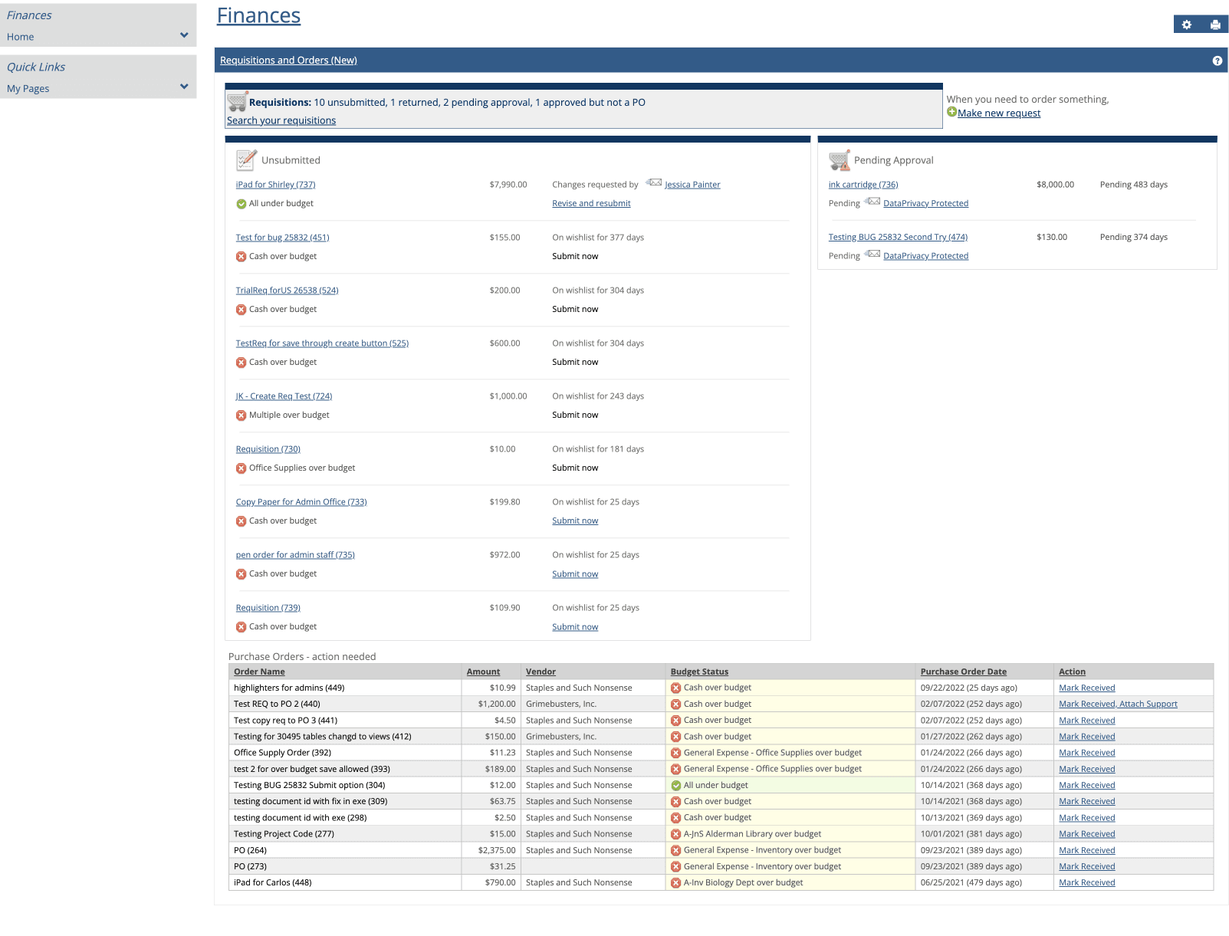
Task: Open Requisition (739) link
Action: point(268,608)
